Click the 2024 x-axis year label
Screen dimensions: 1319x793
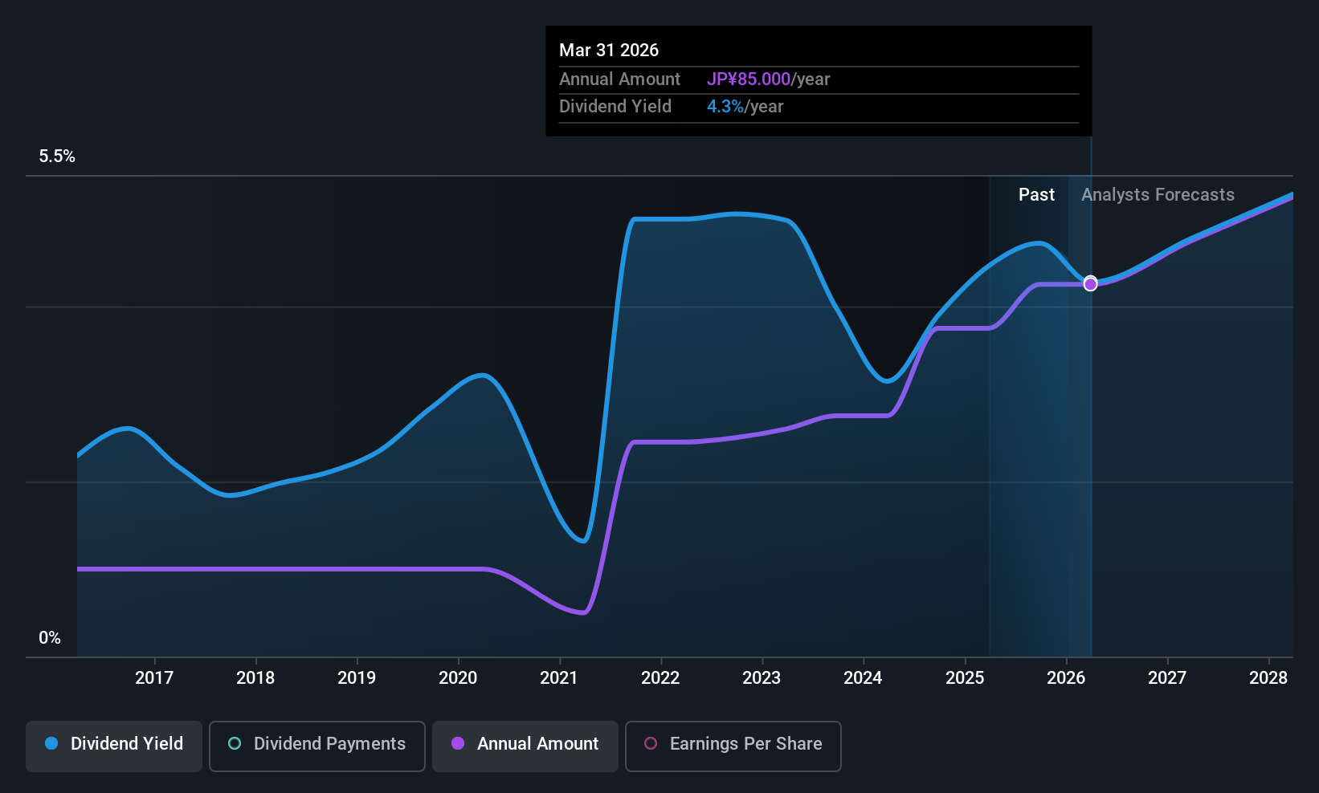tap(863, 678)
